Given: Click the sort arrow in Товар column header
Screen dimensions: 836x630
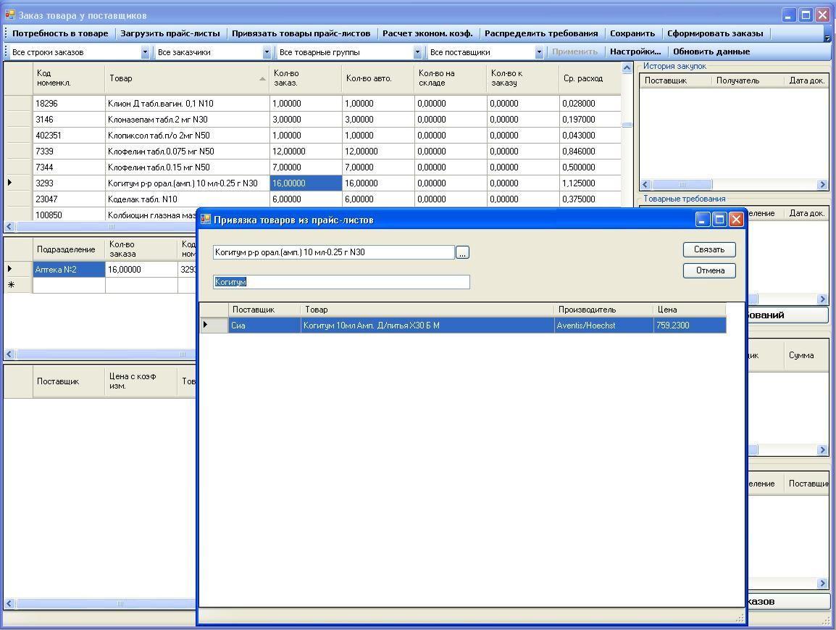Looking at the screenshot, I should click(262, 78).
